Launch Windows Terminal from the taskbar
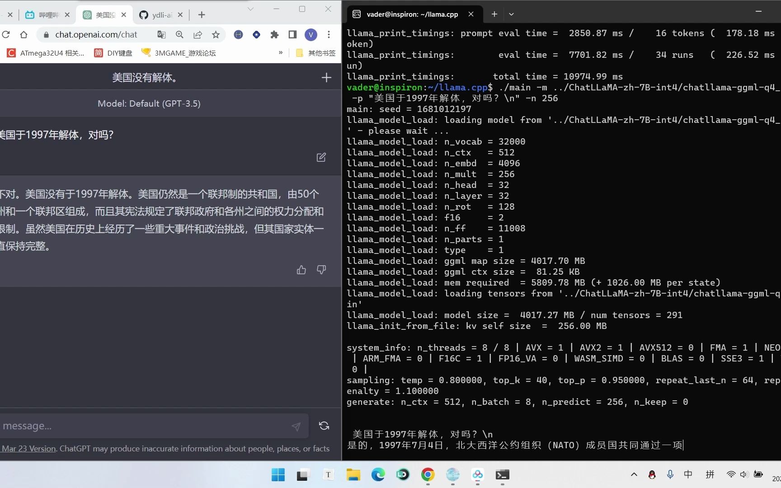The image size is (781, 488). (x=502, y=475)
